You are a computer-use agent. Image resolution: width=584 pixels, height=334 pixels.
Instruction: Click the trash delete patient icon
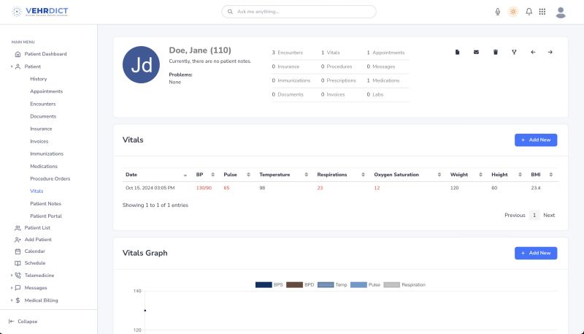click(496, 52)
